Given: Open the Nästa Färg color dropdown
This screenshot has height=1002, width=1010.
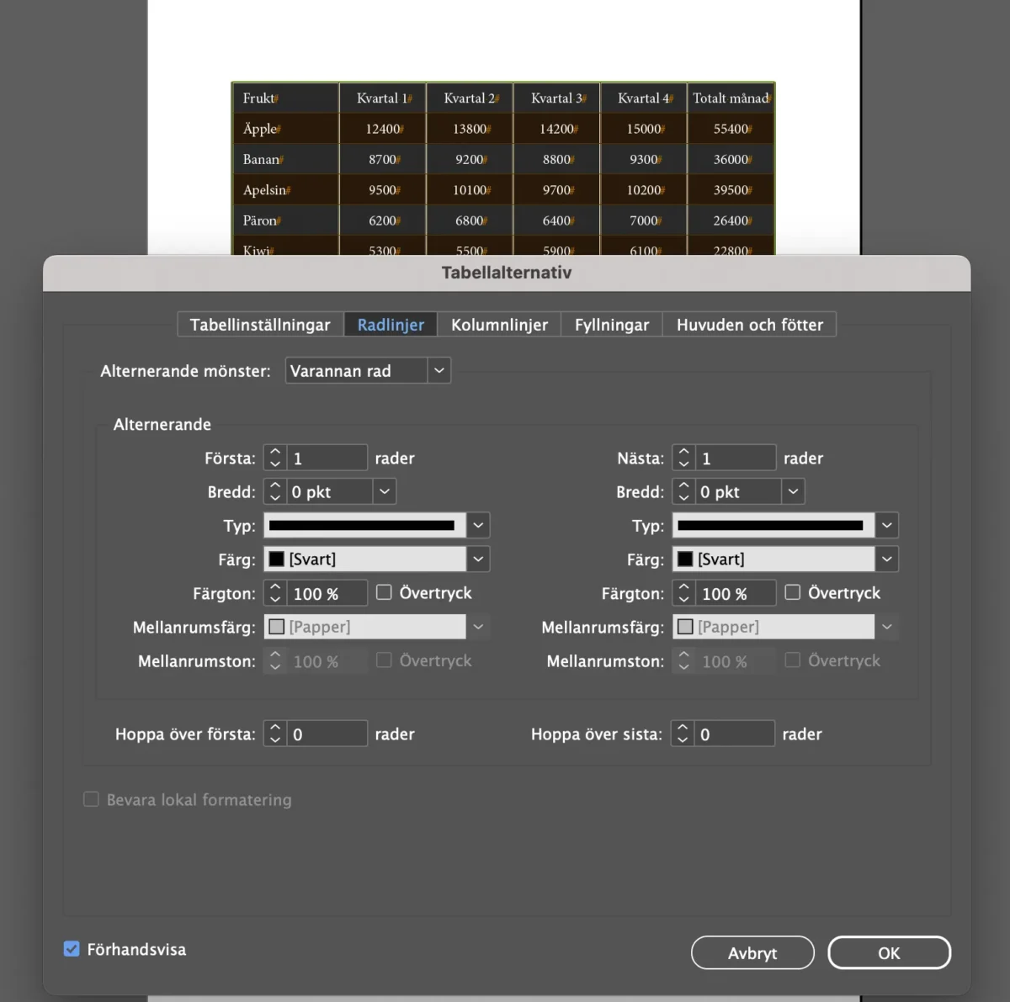Looking at the screenshot, I should pyautogui.click(x=886, y=559).
